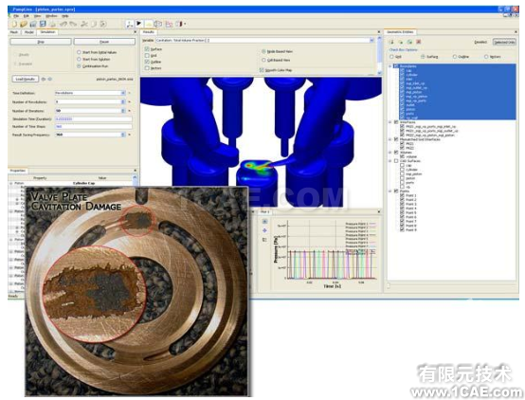Click the Load Results button
This screenshot has width=525, height=400.
[26, 79]
